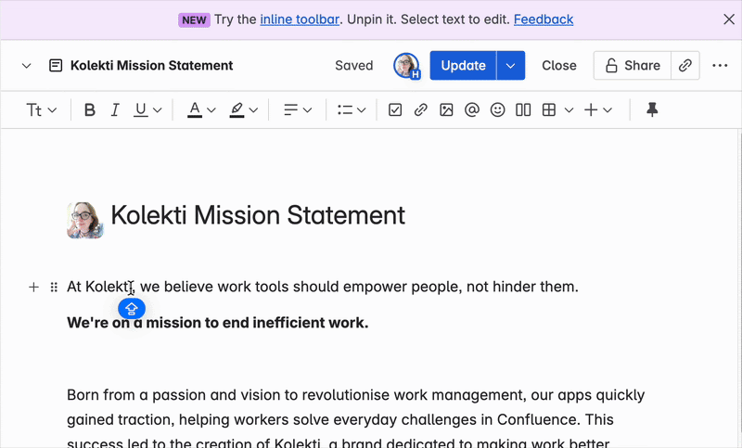Click the blue upload arrow bubble
The height and width of the screenshot is (448, 742).
point(132,309)
